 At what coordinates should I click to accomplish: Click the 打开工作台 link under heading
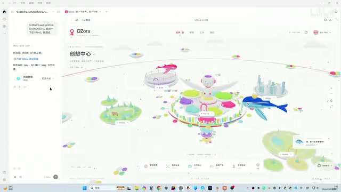point(76,68)
